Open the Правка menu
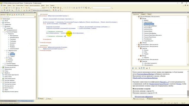This screenshot has width=189, height=106. [x=9, y=5]
